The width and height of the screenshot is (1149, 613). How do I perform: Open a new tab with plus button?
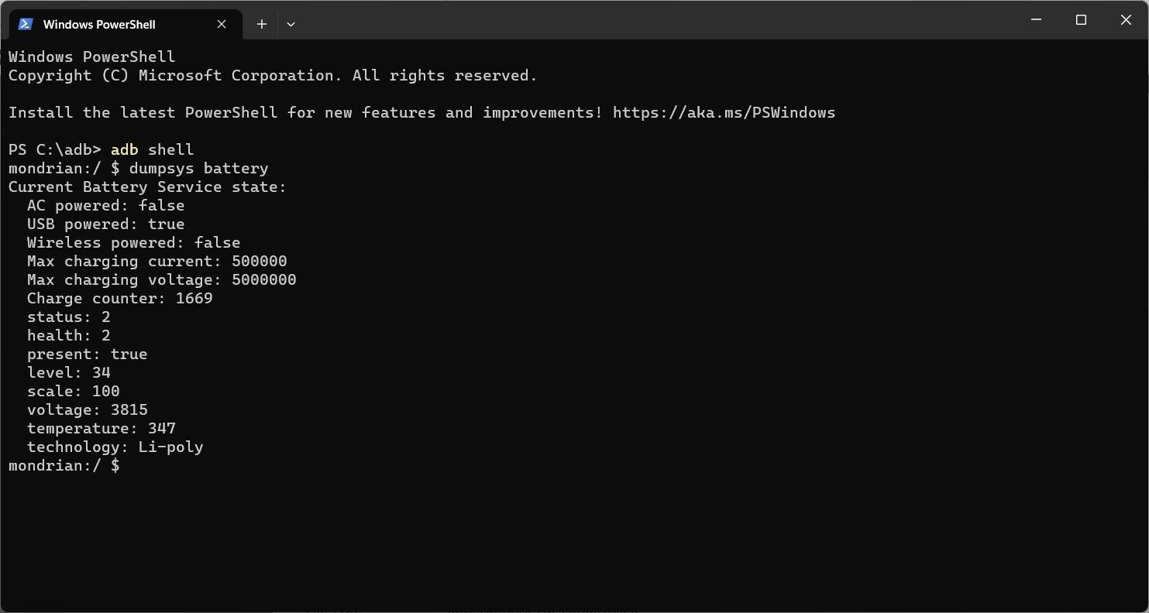point(262,24)
